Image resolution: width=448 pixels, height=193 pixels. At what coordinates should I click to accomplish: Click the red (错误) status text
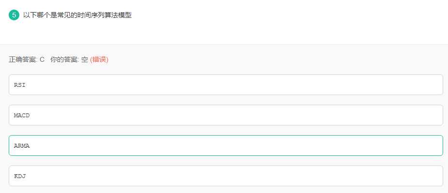click(99, 59)
